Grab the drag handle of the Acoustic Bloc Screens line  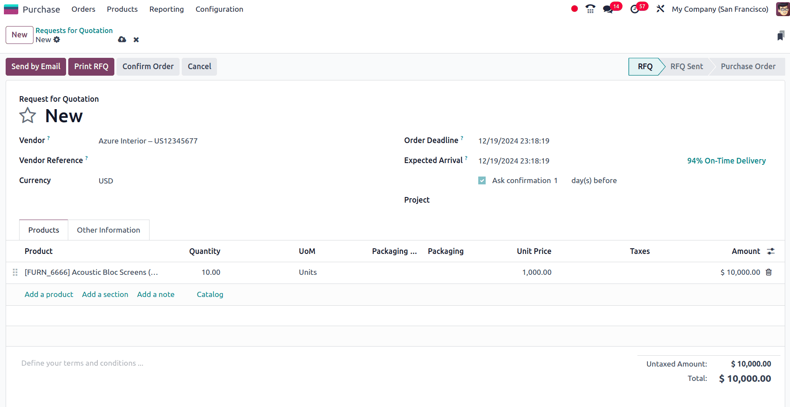pyautogui.click(x=15, y=272)
